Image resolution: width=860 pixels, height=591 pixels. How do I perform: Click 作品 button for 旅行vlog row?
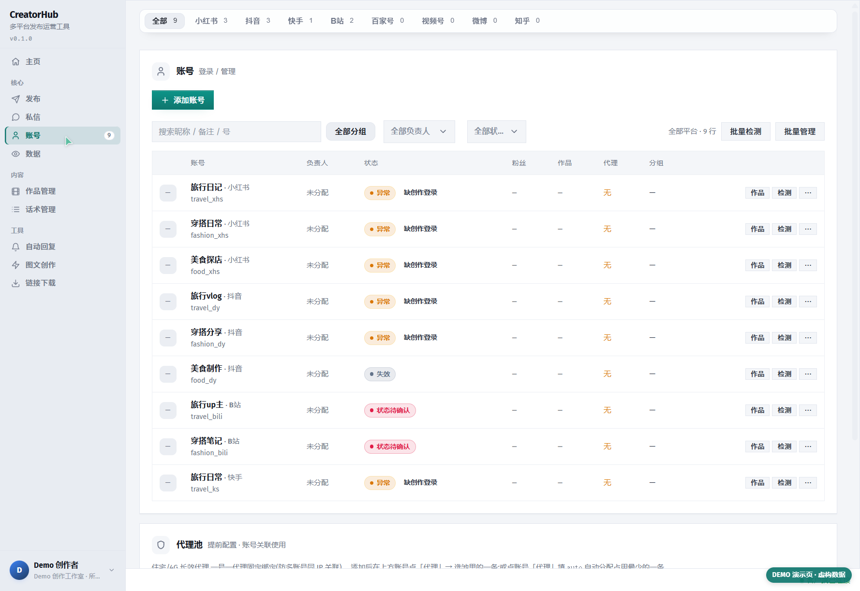(757, 302)
